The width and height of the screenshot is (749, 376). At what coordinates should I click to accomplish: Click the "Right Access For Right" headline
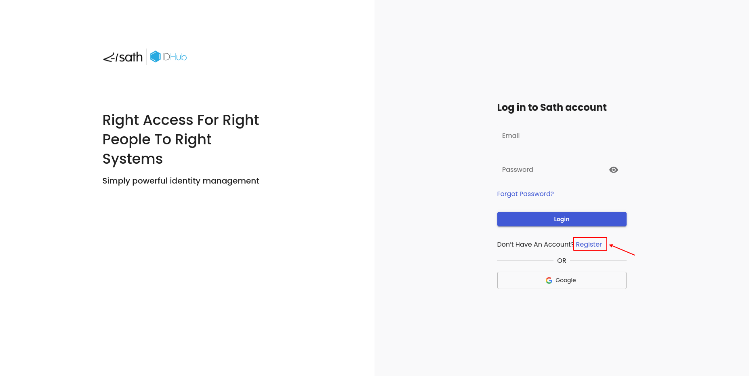(181, 120)
